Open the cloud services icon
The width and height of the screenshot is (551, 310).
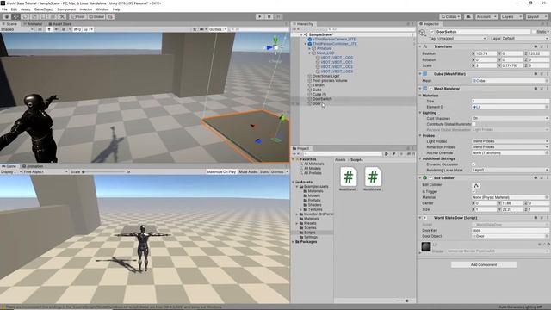[x=467, y=16]
